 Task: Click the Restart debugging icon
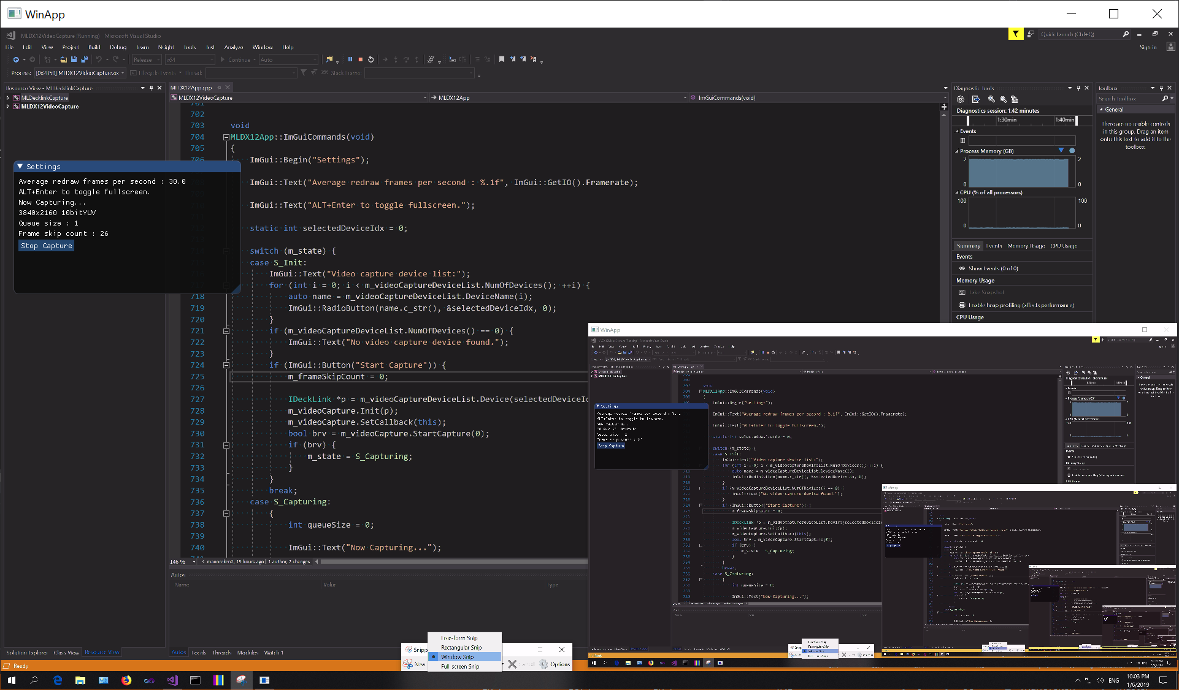(x=371, y=59)
